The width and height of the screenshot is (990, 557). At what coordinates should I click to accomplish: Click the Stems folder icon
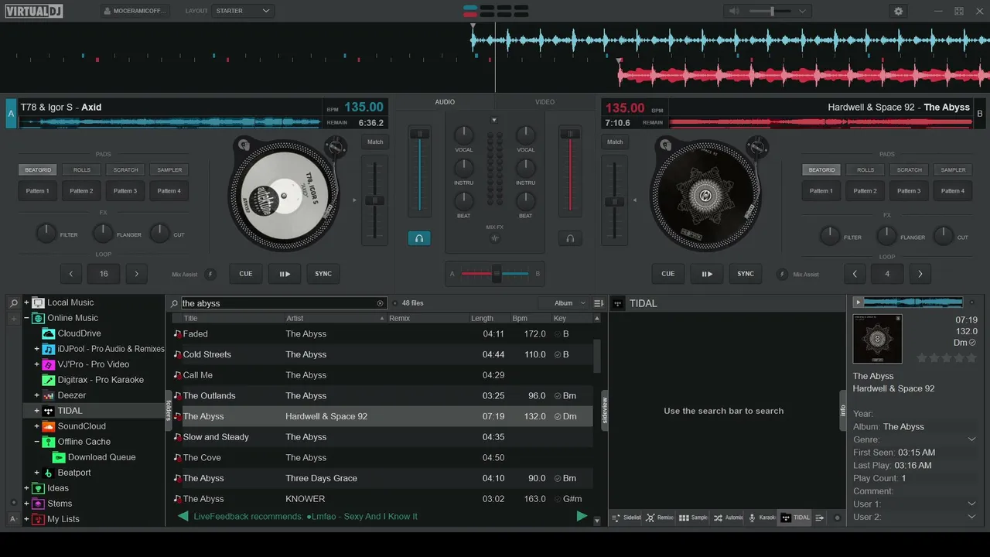coord(38,504)
